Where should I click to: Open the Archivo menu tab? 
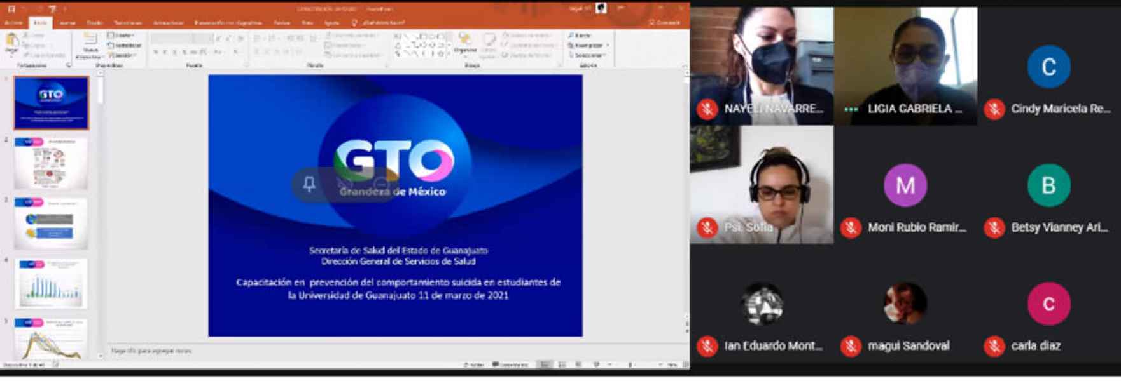13,23
